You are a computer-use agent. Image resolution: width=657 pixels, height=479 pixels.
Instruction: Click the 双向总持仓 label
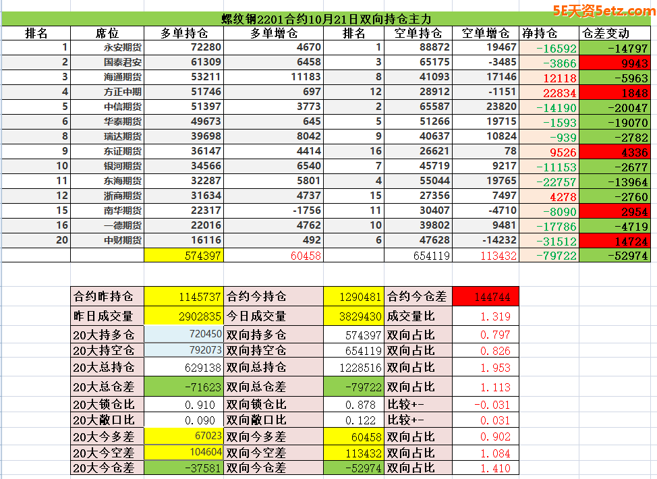pos(274,367)
